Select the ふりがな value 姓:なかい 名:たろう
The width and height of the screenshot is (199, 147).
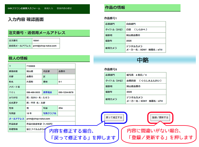point(38,98)
